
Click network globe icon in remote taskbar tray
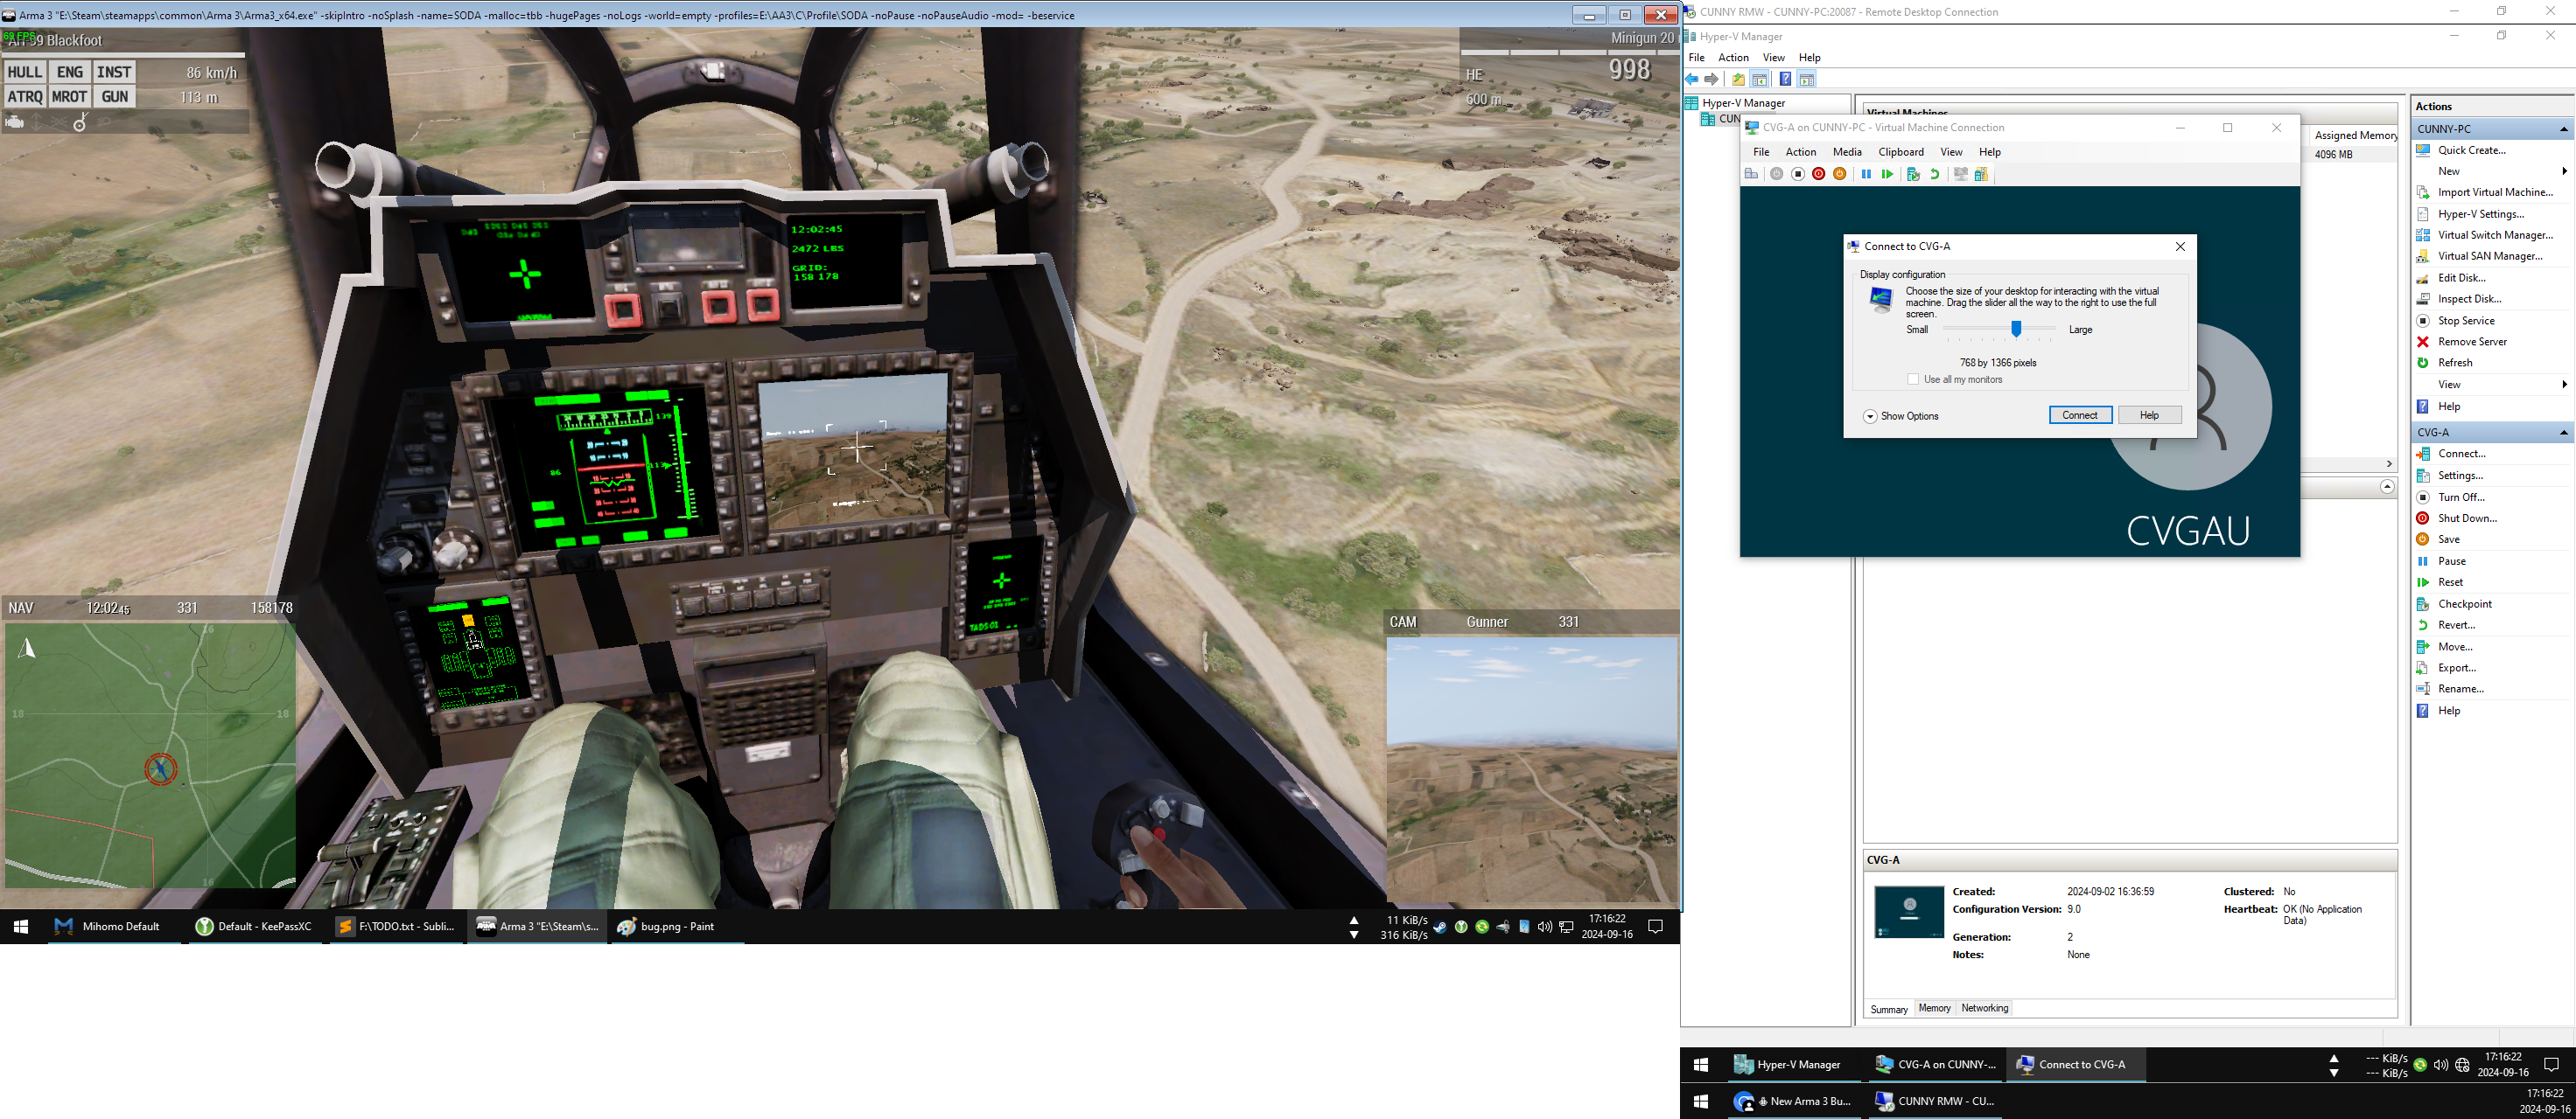2462,1064
